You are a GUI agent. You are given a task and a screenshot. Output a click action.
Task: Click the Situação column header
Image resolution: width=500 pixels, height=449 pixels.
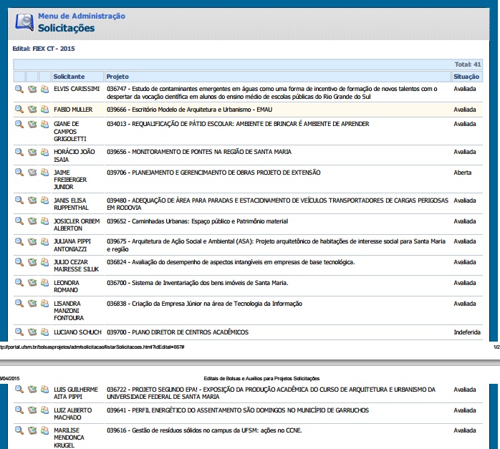(466, 76)
